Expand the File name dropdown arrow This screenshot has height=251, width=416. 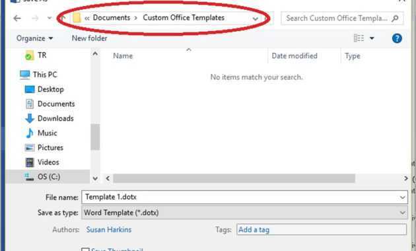tap(403, 197)
